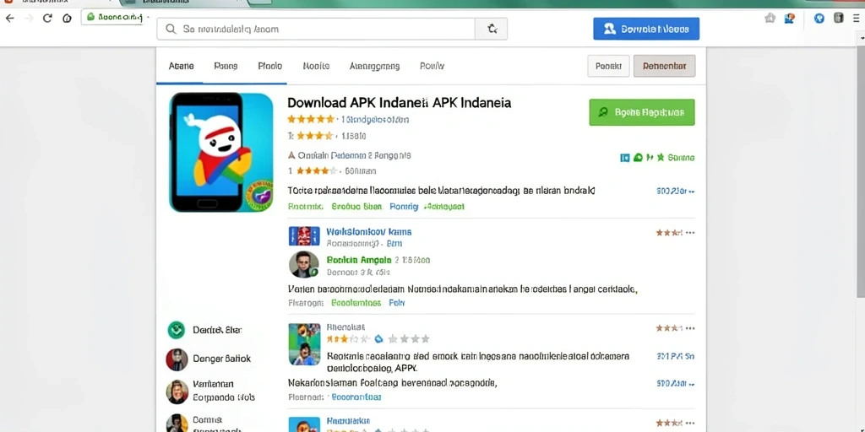Viewport: 865px width, 432px height.
Task: Click the blue Foly link
Action: [x=397, y=303]
